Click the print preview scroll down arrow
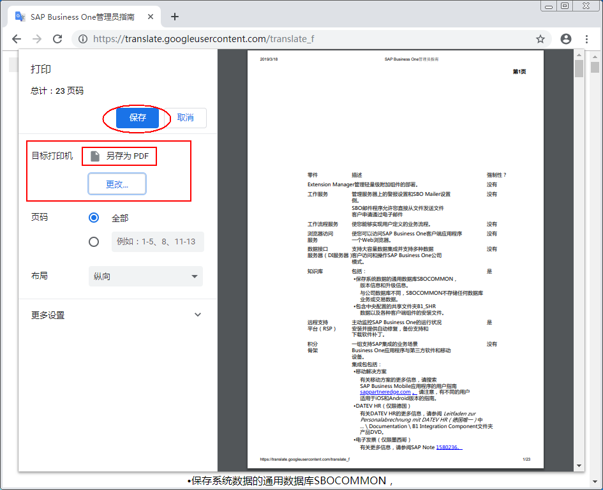Image resolution: width=603 pixels, height=490 pixels. pos(579,466)
